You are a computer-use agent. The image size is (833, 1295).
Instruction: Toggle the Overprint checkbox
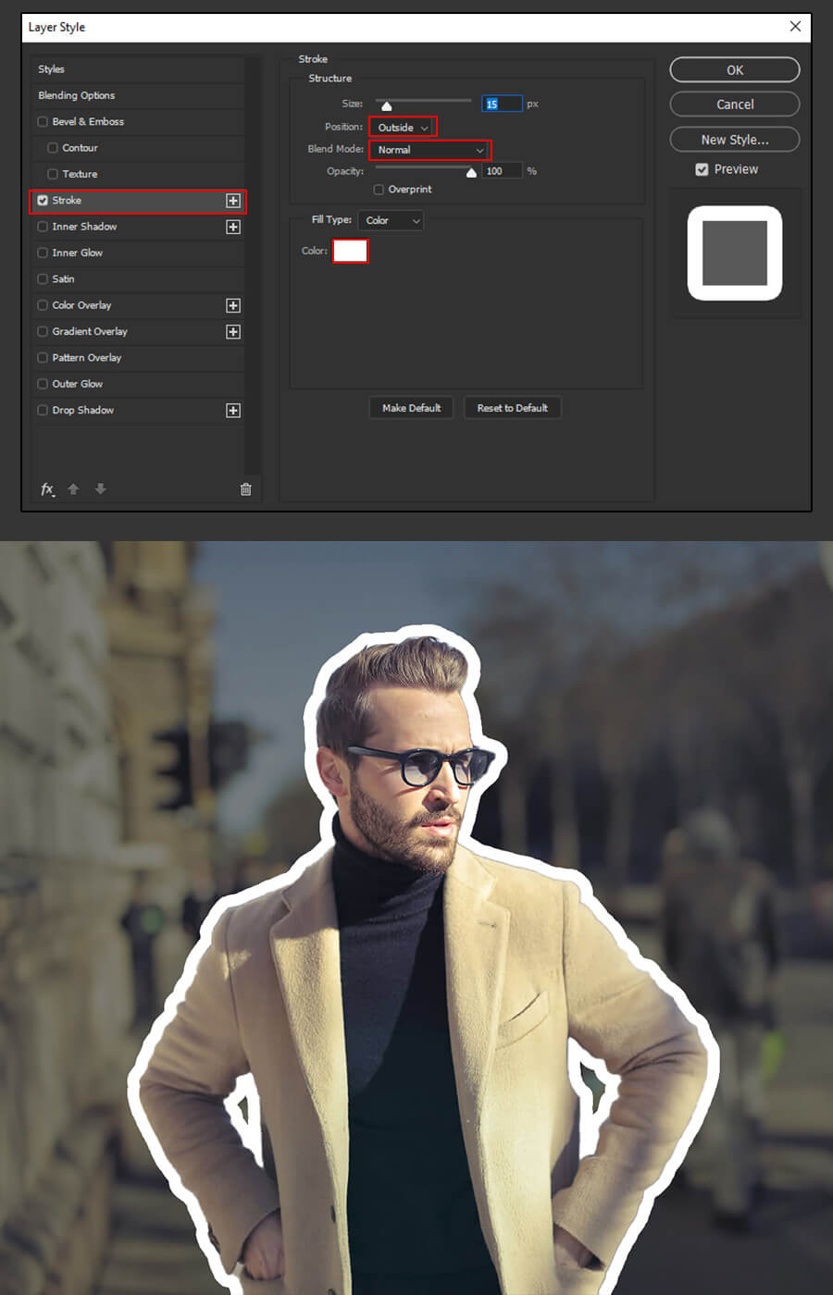pyautogui.click(x=379, y=190)
